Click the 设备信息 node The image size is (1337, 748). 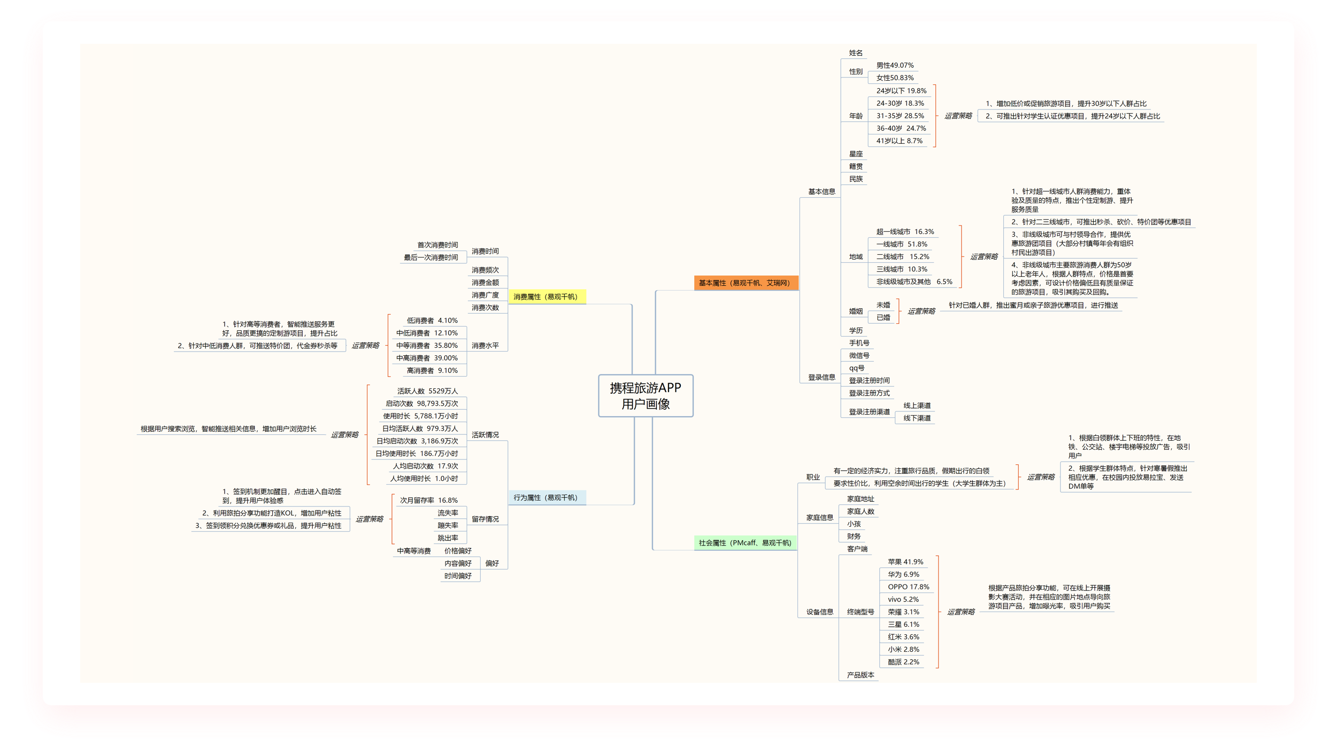820,612
